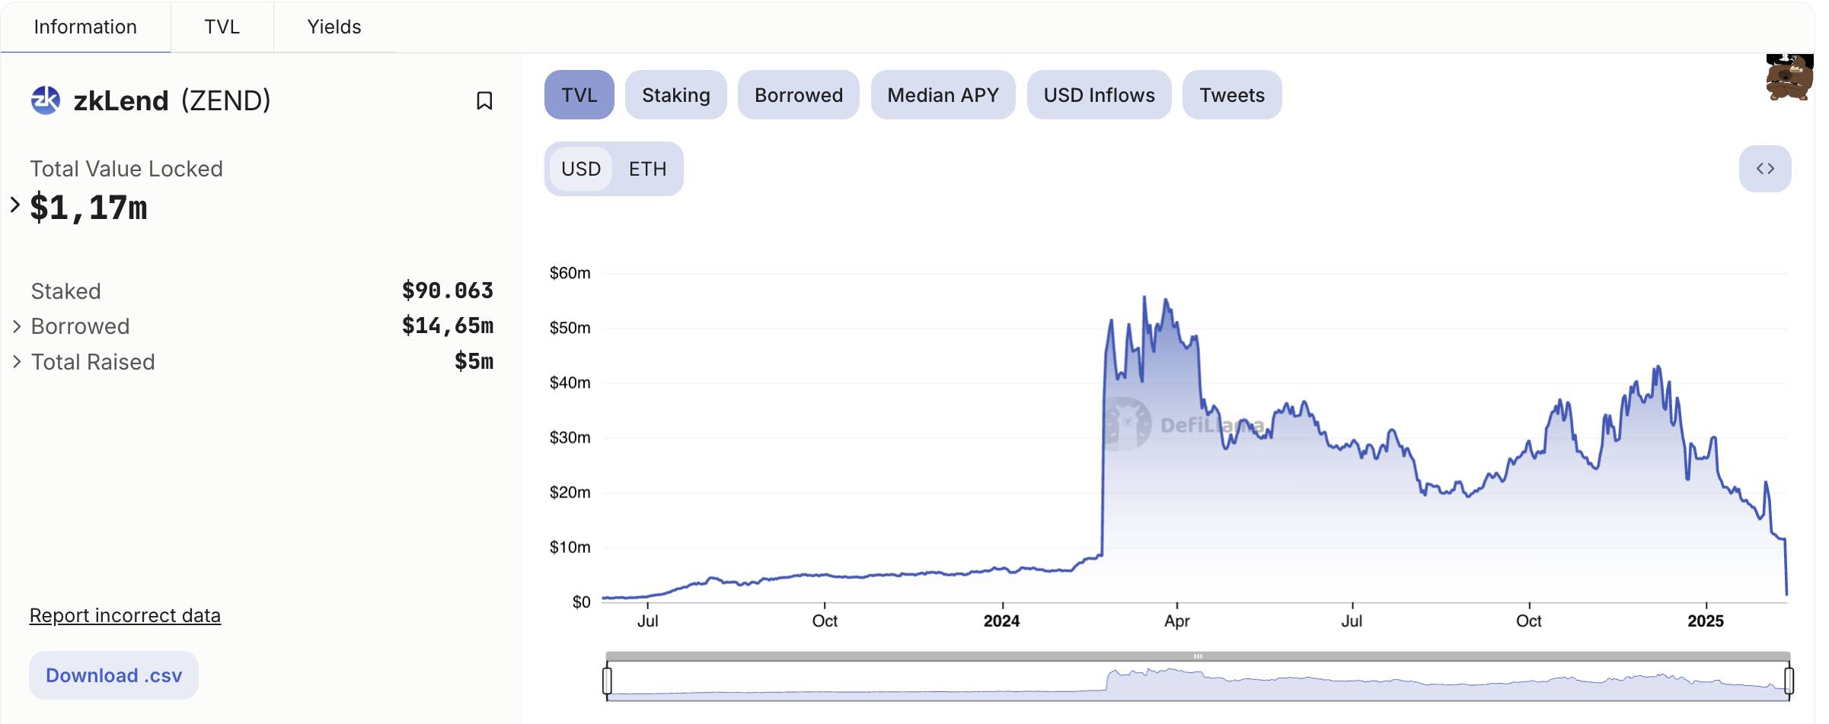Click Report incorrect data link

125,615
